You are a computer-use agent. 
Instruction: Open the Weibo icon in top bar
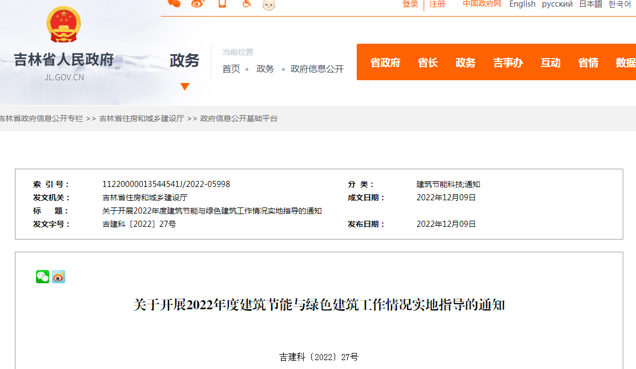point(198,4)
